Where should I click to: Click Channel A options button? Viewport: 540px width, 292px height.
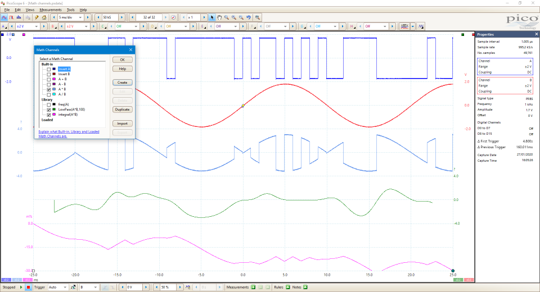(x=4, y=26)
